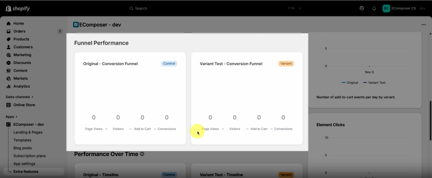Open the Analytics chart icon

pos(8,86)
